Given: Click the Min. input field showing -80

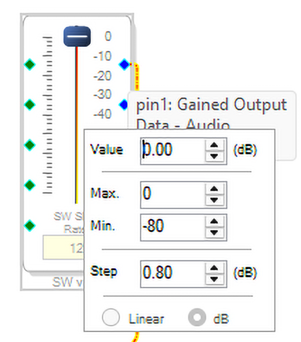Looking at the screenshot, I should [173, 227].
